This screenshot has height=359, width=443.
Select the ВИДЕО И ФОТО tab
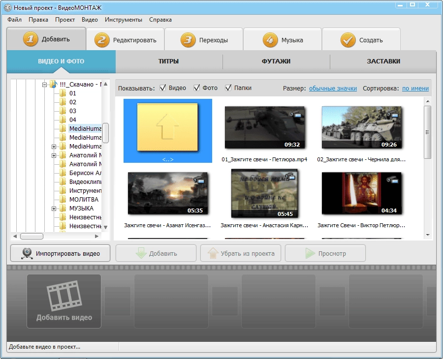point(61,61)
